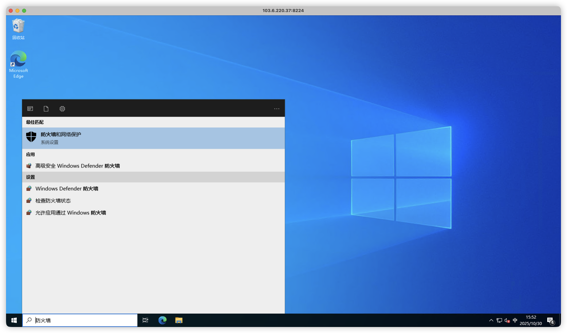Click the 设置 category header

(30, 177)
